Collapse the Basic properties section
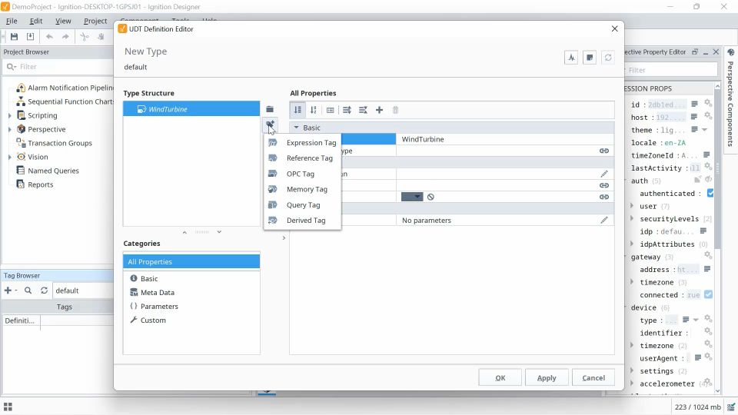Image resolution: width=738 pixels, height=415 pixels. tap(296, 128)
